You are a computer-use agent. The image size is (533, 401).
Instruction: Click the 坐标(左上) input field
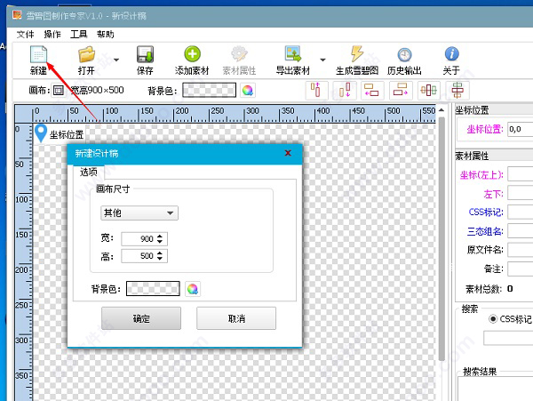pyautogui.click(x=520, y=173)
